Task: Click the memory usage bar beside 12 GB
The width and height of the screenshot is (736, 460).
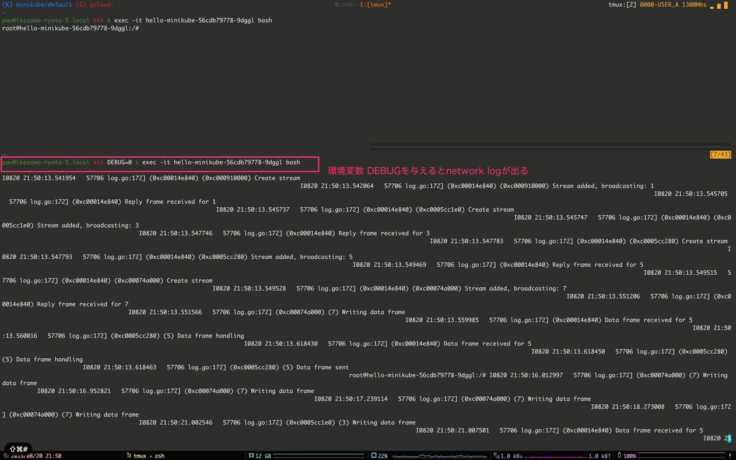Action: [x=318, y=456]
